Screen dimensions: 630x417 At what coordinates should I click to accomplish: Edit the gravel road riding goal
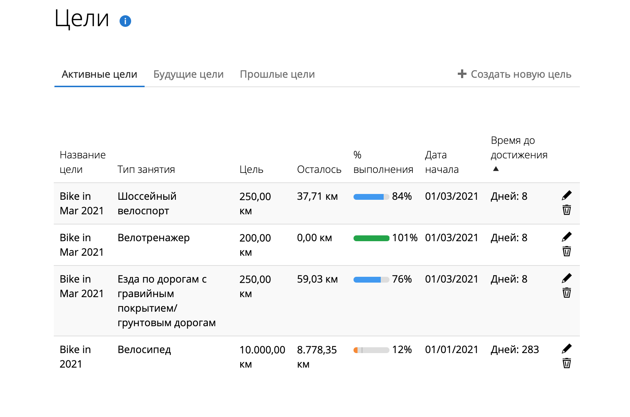point(566,278)
